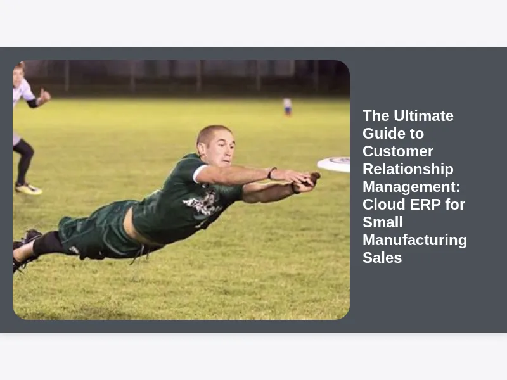Open the frisbee player article image
This screenshot has height=380, width=507.
pos(181,189)
